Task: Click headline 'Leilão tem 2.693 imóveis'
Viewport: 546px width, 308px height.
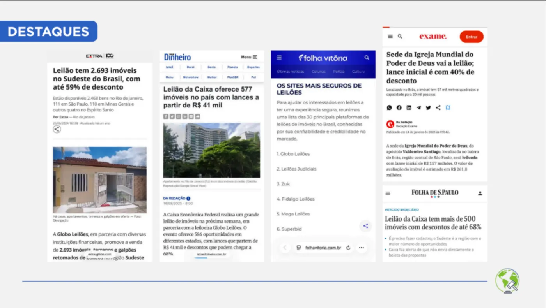Action: click(97, 79)
